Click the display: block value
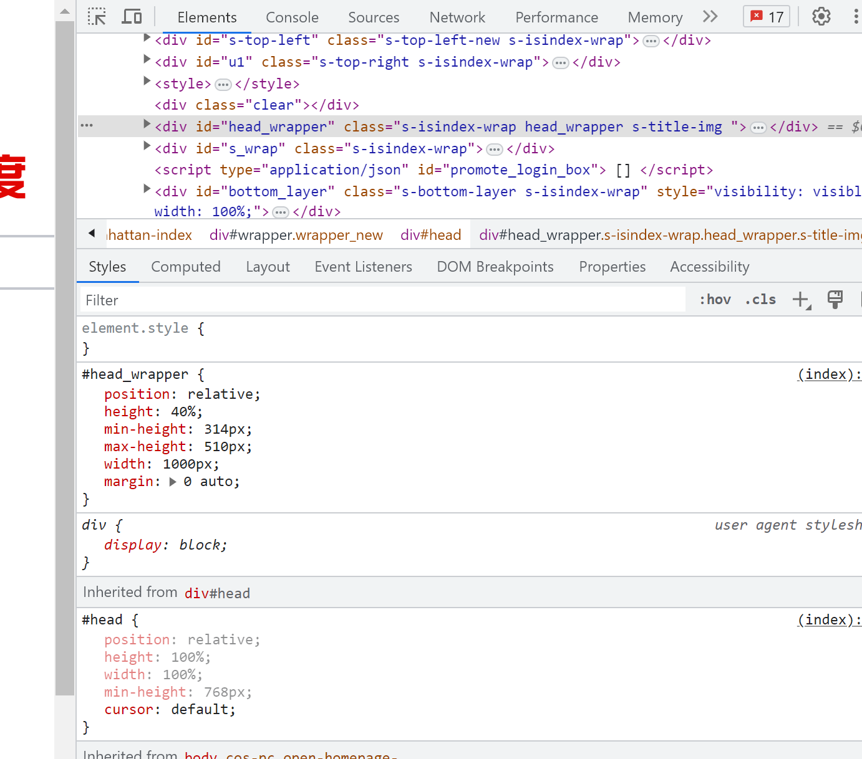 click(x=199, y=545)
